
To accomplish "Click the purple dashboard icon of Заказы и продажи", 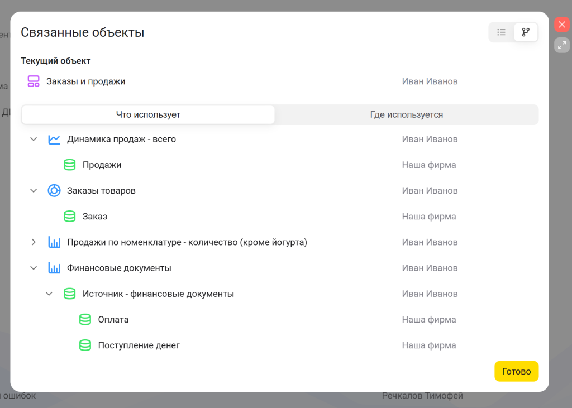I will tap(34, 81).
